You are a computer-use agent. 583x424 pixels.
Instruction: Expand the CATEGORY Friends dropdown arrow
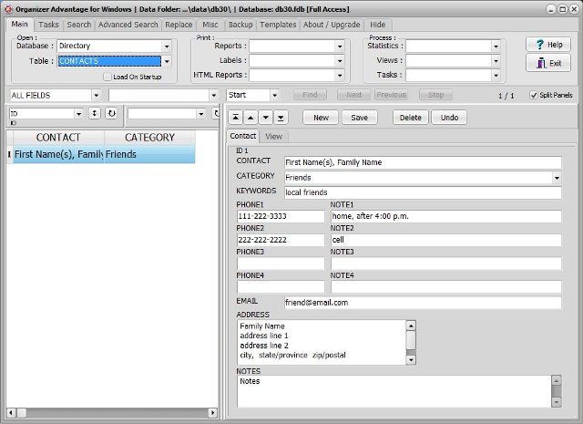pyautogui.click(x=557, y=178)
